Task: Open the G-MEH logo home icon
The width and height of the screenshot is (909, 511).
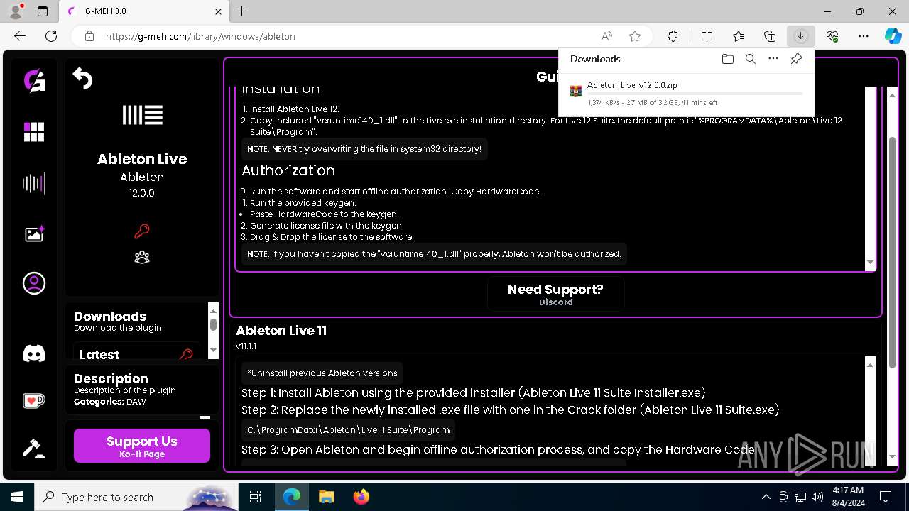Action: click(x=34, y=80)
